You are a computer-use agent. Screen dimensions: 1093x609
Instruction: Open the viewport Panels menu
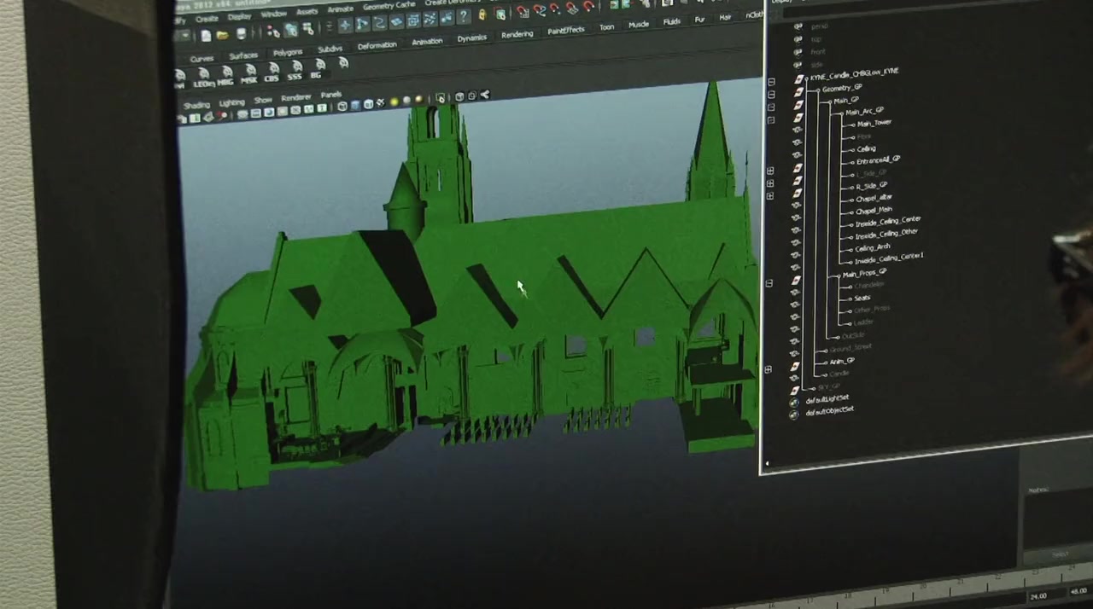pos(330,95)
